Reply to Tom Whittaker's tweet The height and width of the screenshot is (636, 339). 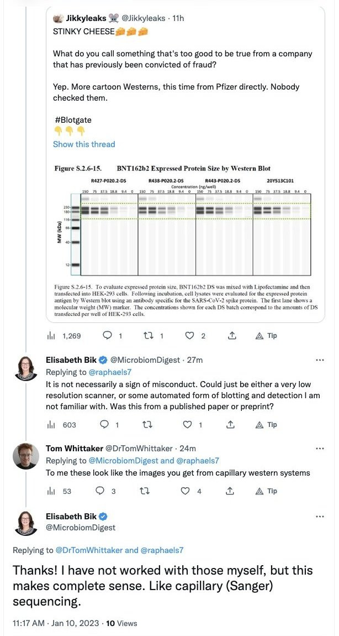(100, 491)
